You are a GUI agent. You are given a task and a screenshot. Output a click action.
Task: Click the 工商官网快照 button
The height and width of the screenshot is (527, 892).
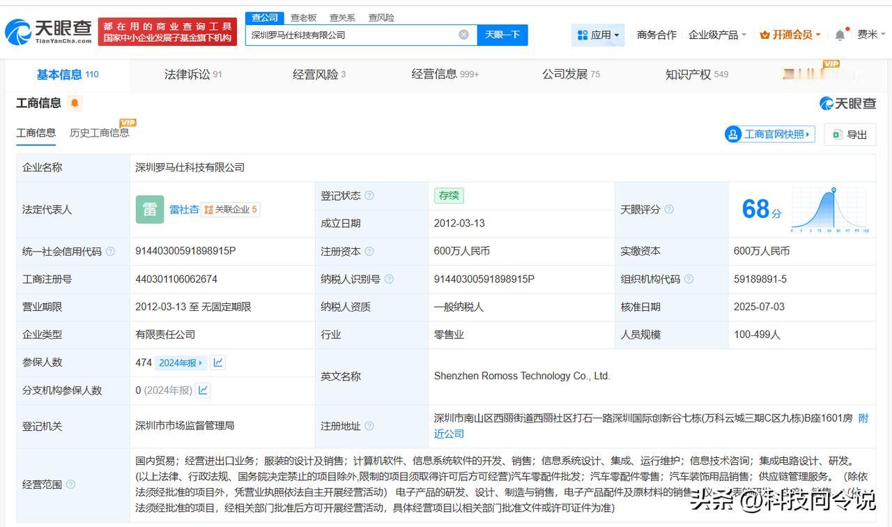770,135
